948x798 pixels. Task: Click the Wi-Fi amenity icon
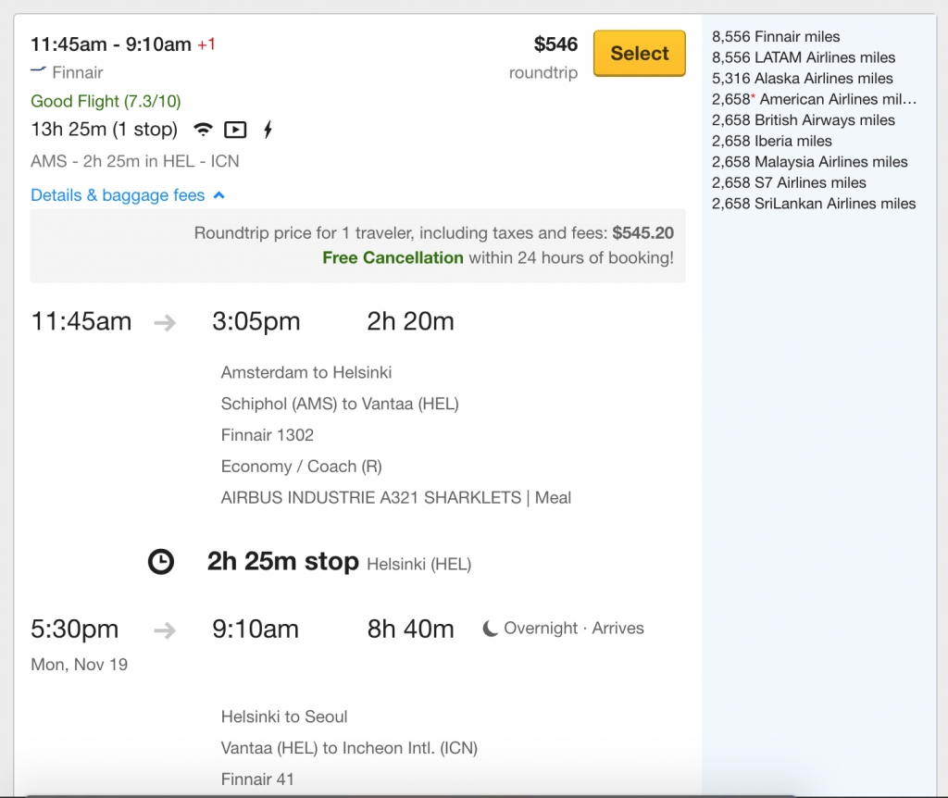point(203,130)
